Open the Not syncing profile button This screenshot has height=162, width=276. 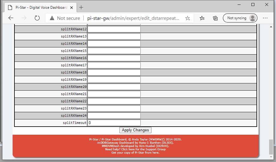click(x=240, y=18)
